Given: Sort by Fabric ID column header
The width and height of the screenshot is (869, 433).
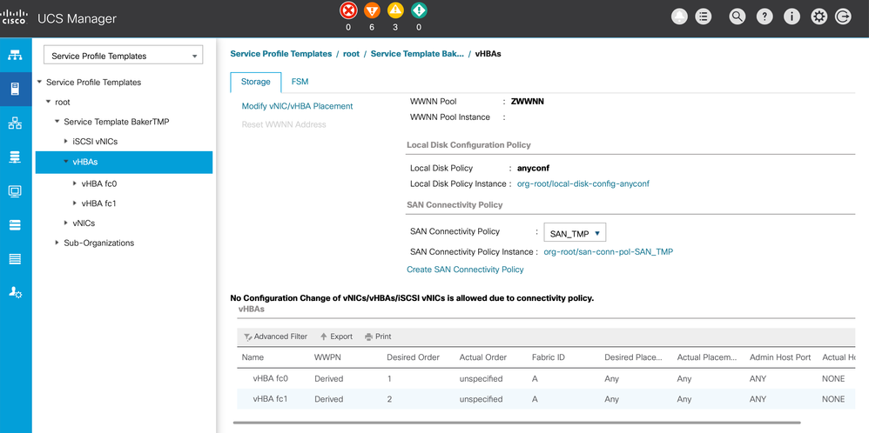Looking at the screenshot, I should click(548, 357).
